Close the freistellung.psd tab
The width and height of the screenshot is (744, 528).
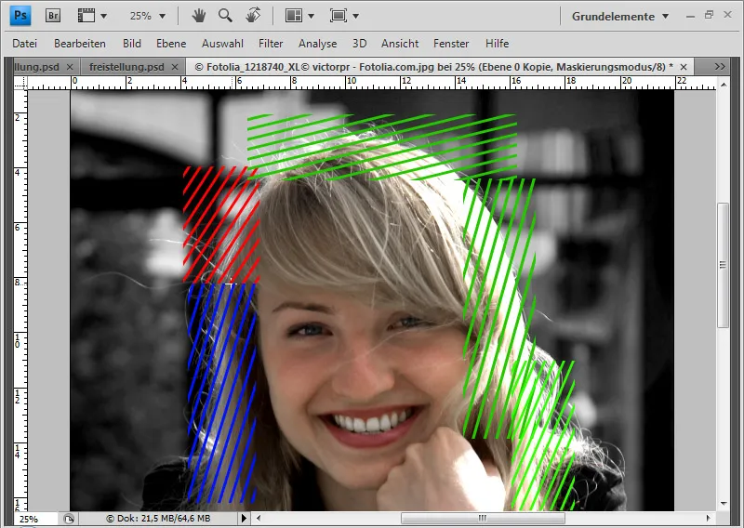click(175, 67)
